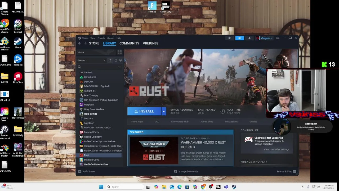The image size is (339, 191).
Task: Open the Warhammer 40,000 featured thumbnail
Action: (154, 150)
